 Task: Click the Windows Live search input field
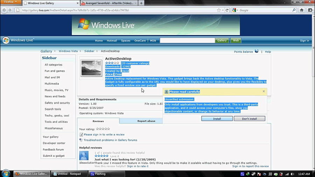[187, 41]
